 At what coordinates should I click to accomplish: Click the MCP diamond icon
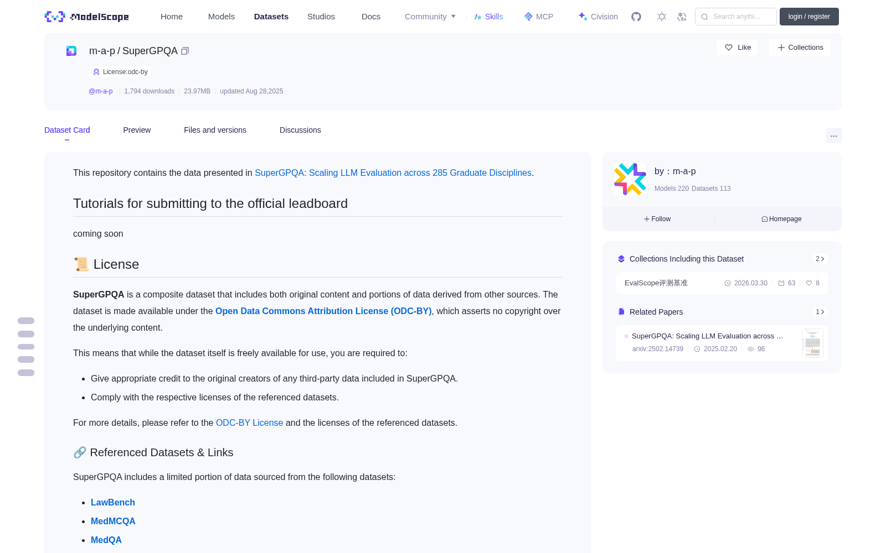(x=528, y=17)
